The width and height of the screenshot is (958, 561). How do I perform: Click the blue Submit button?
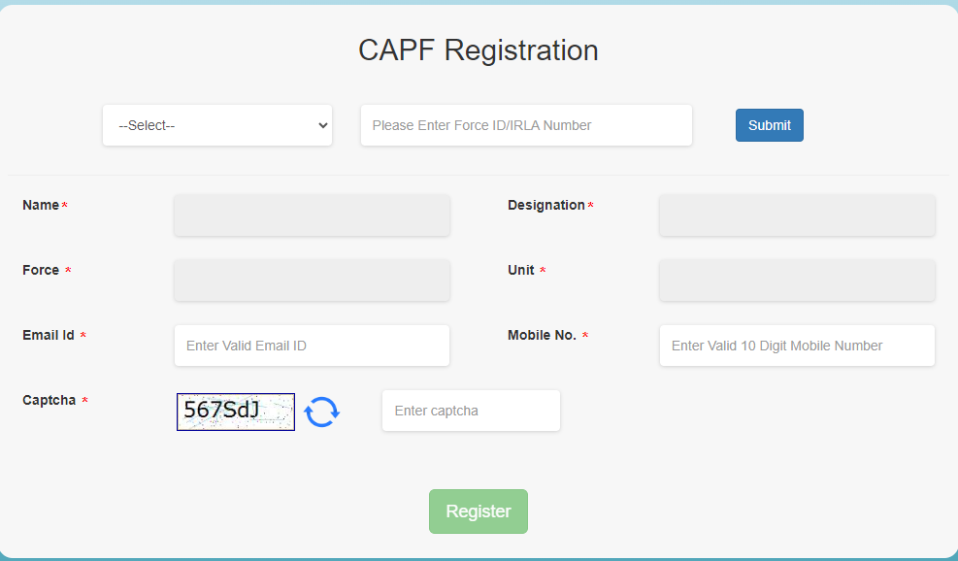pyautogui.click(x=769, y=125)
